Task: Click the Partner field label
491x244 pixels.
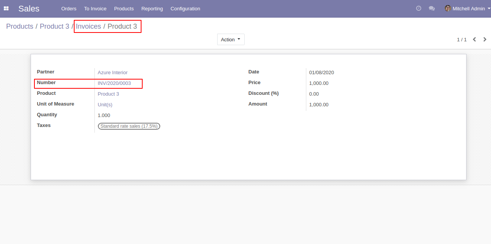Action: (x=46, y=72)
